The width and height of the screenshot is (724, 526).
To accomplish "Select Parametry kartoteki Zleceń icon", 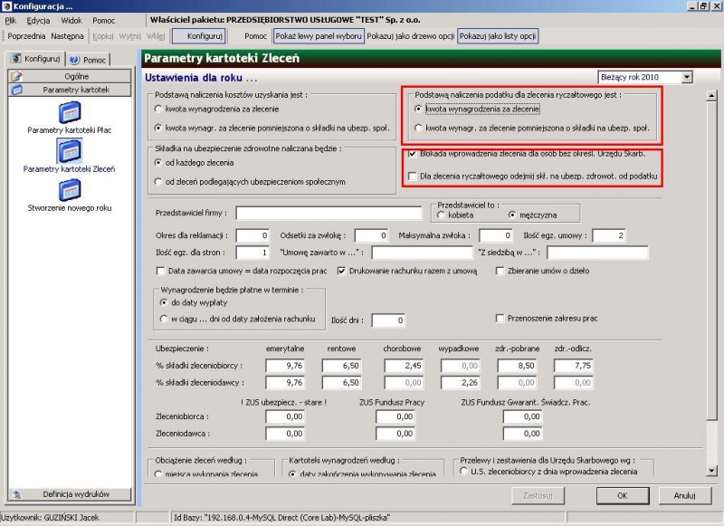I will (70, 150).
